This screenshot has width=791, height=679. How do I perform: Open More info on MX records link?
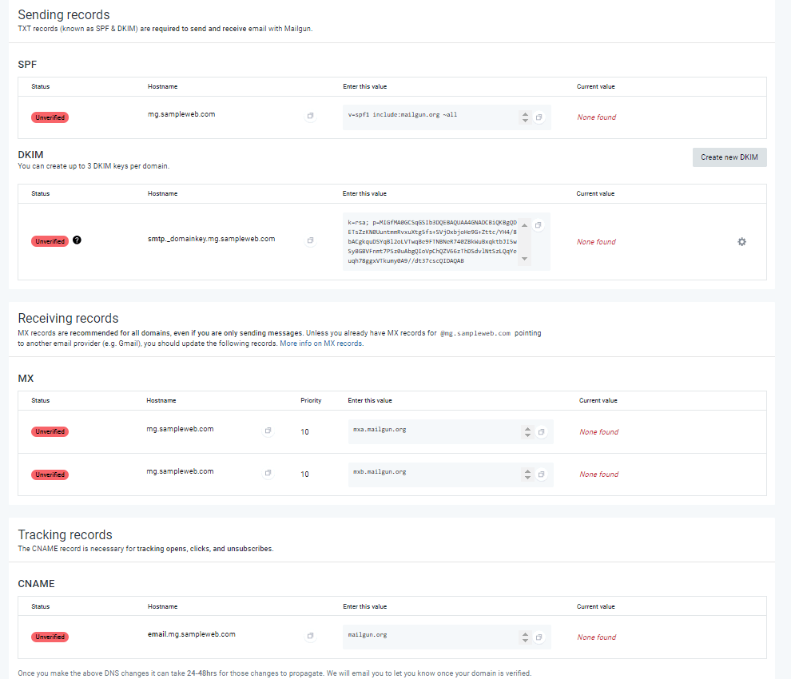[321, 343]
